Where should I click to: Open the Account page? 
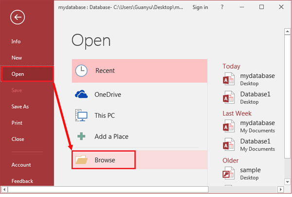21,165
